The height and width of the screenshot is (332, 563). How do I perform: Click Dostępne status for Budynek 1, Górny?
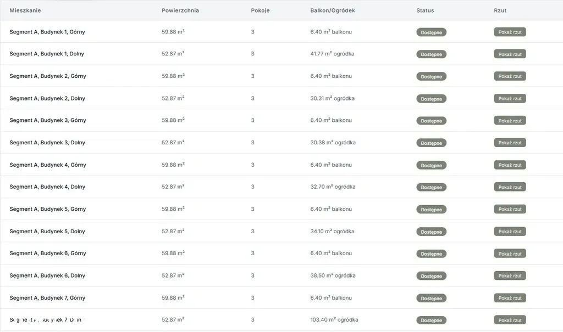tap(431, 32)
